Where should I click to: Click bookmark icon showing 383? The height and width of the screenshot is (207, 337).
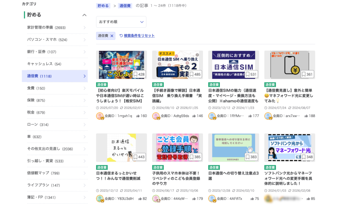tap(247, 157)
